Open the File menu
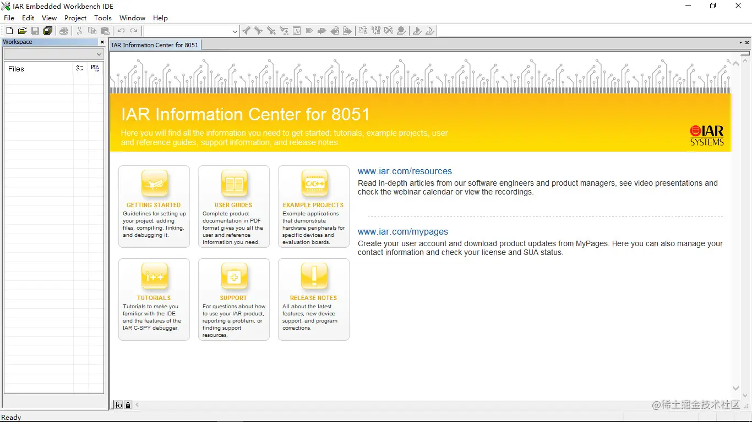 9,18
